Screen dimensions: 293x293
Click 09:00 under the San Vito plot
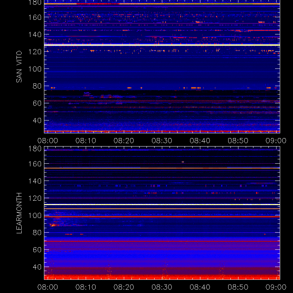point(276,141)
